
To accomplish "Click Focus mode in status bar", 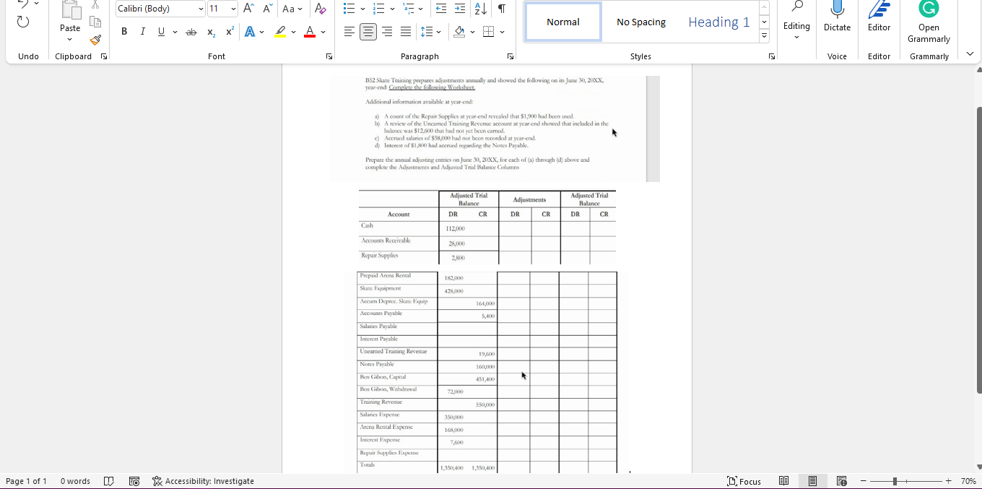I will point(744,481).
